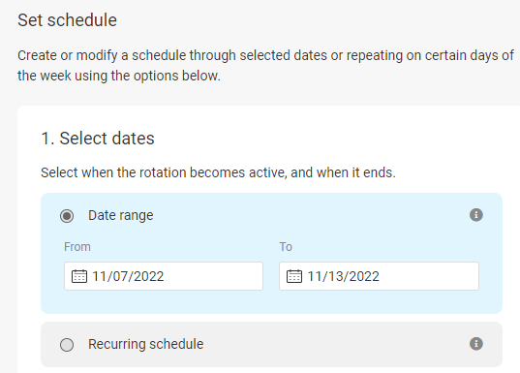Image resolution: width=520 pixels, height=373 pixels.
Task: Click the blue Date range panel background
Action: [x=271, y=253]
